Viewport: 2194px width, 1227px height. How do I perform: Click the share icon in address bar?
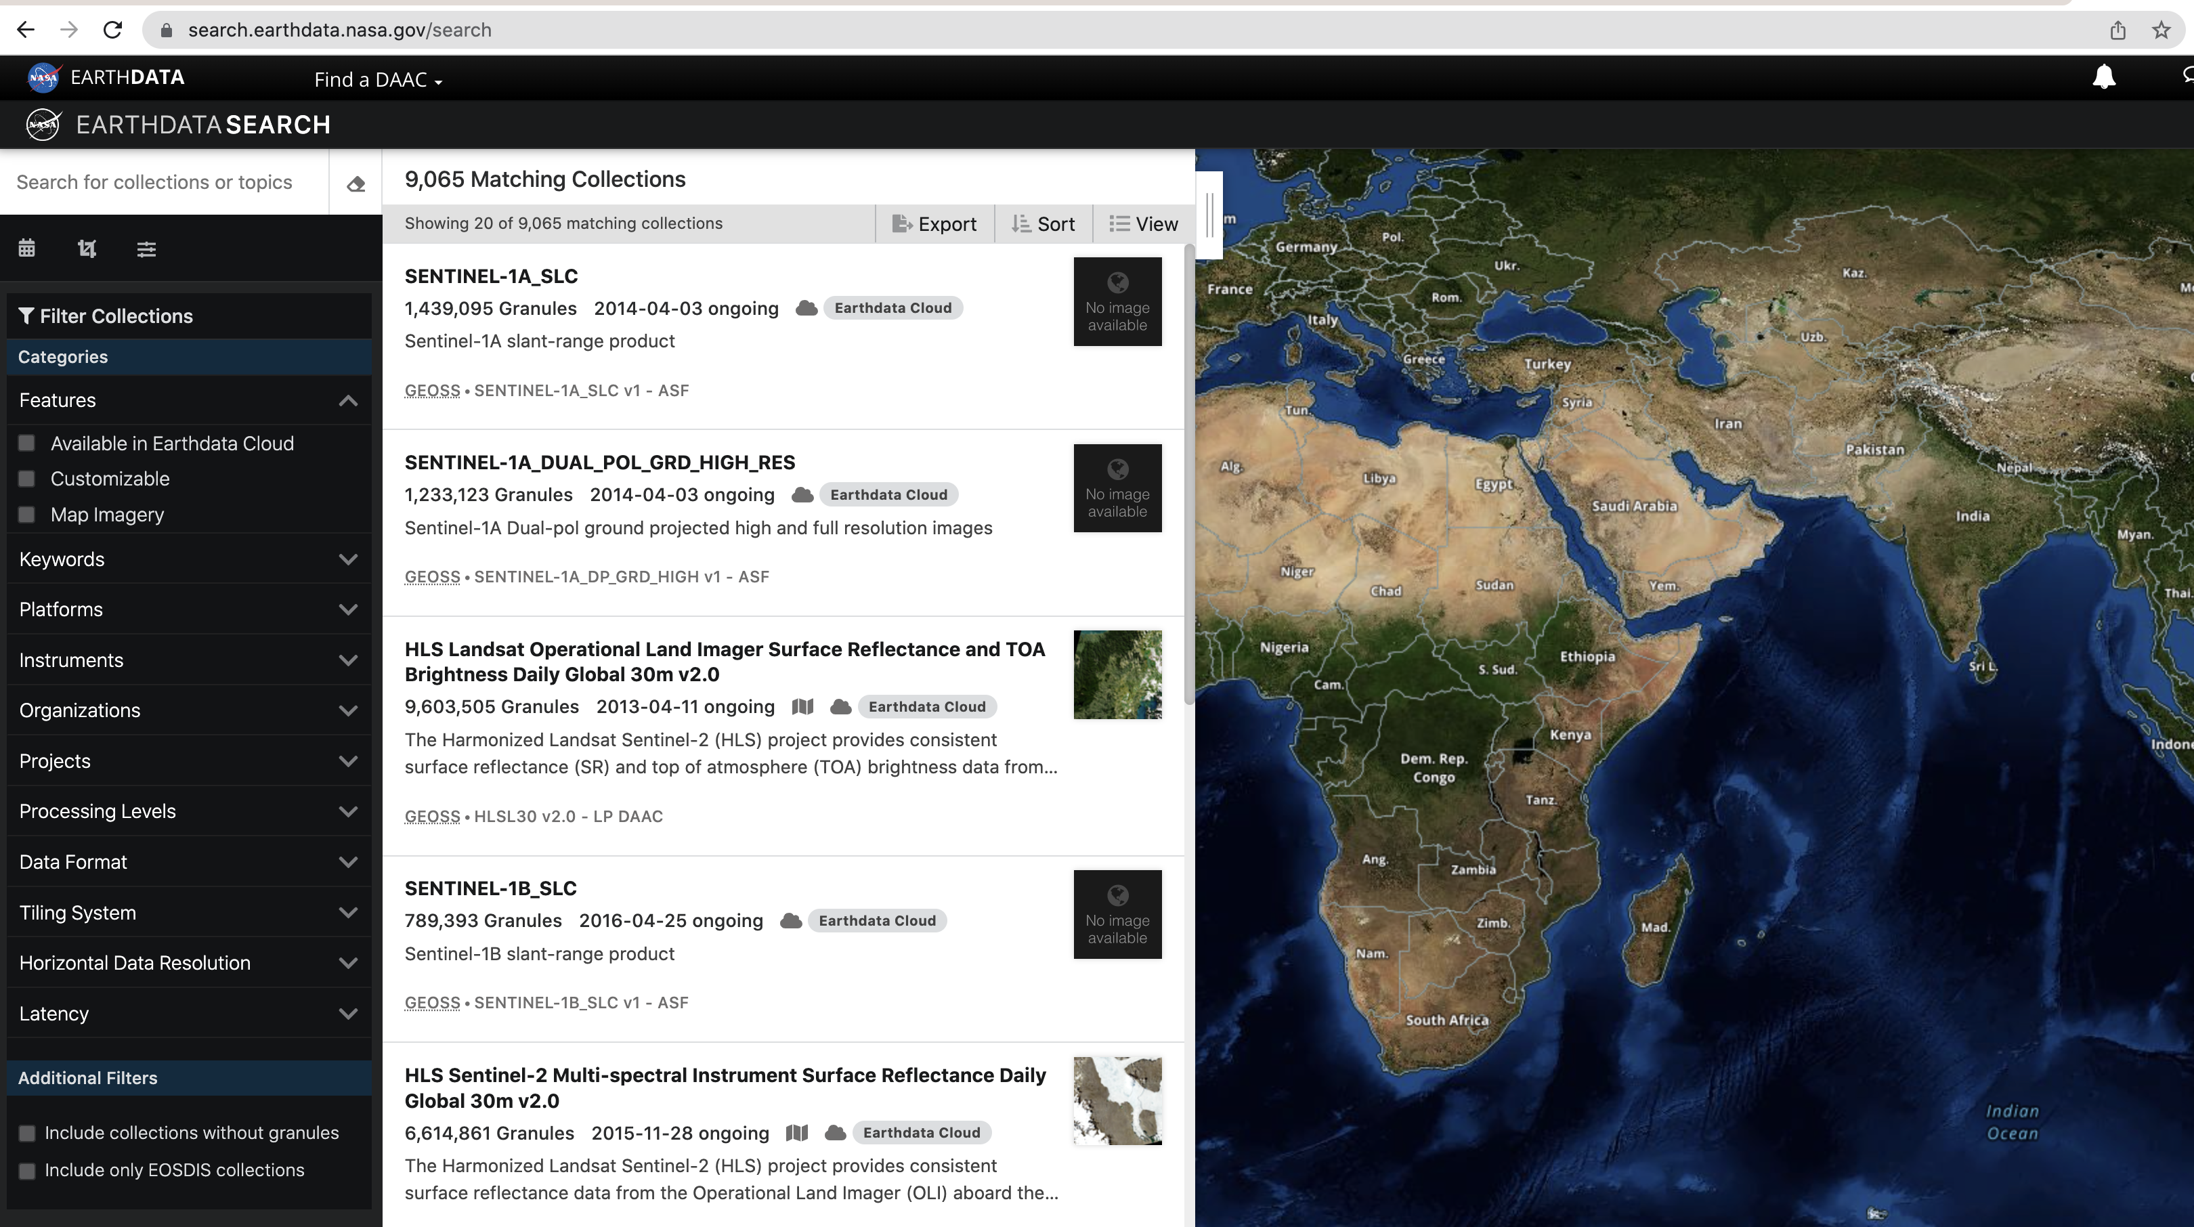tap(2117, 30)
